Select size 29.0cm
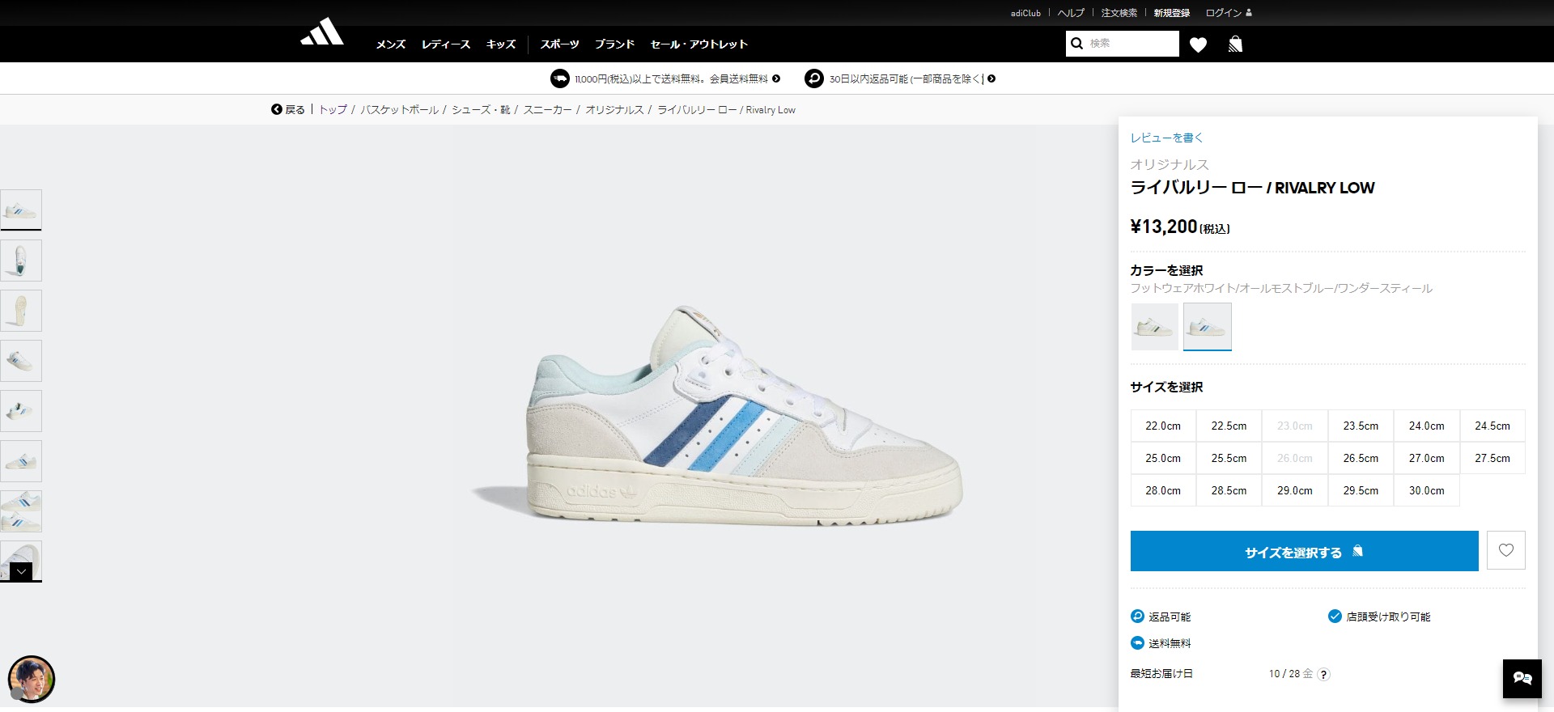Screen dimensions: 1554x712 [x=1295, y=490]
